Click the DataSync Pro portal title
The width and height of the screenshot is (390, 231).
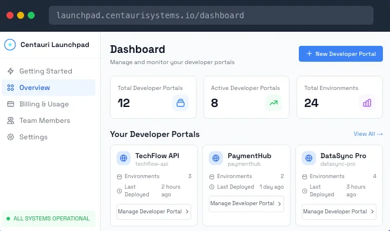pos(344,156)
